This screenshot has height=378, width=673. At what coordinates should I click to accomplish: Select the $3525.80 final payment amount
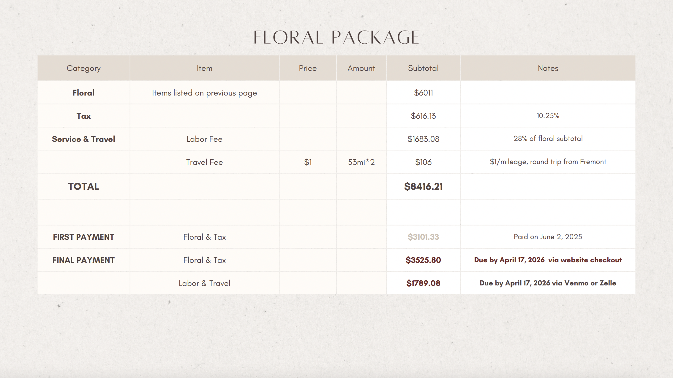(423, 260)
